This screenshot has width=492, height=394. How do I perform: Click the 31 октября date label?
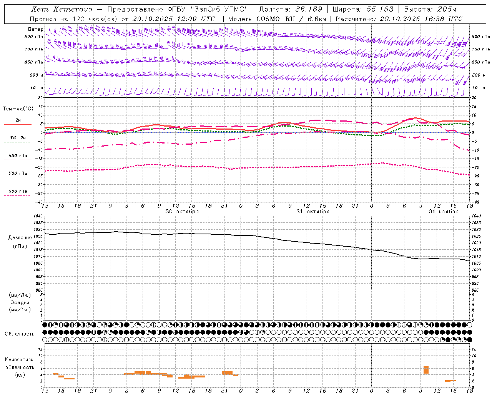pos(312,212)
